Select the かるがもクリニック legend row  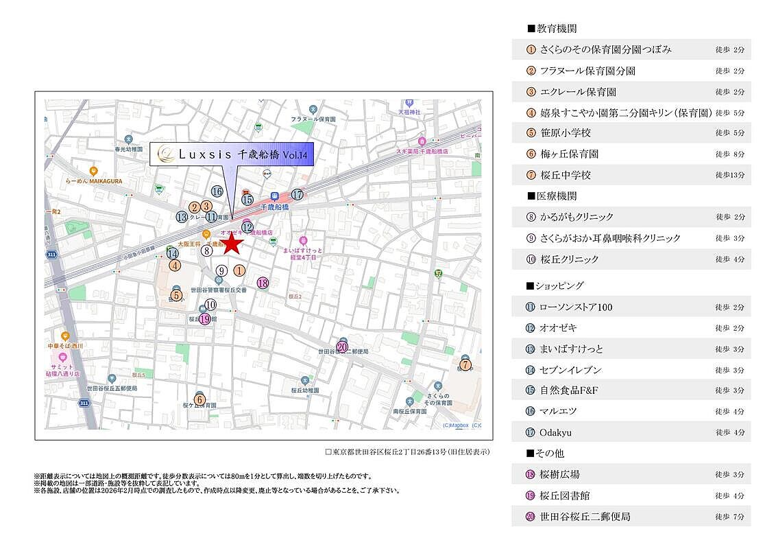(x=631, y=217)
